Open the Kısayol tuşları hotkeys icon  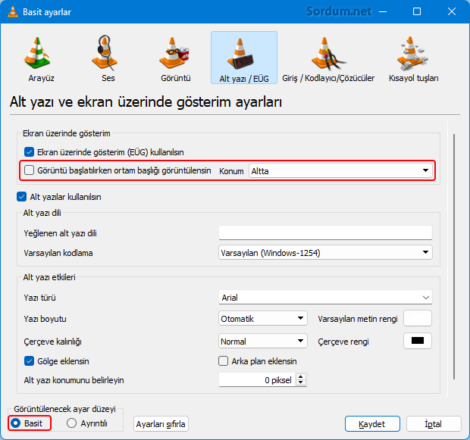(x=413, y=58)
